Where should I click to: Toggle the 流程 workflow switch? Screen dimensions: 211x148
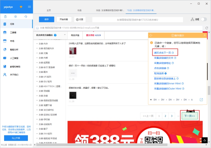click(x=204, y=19)
